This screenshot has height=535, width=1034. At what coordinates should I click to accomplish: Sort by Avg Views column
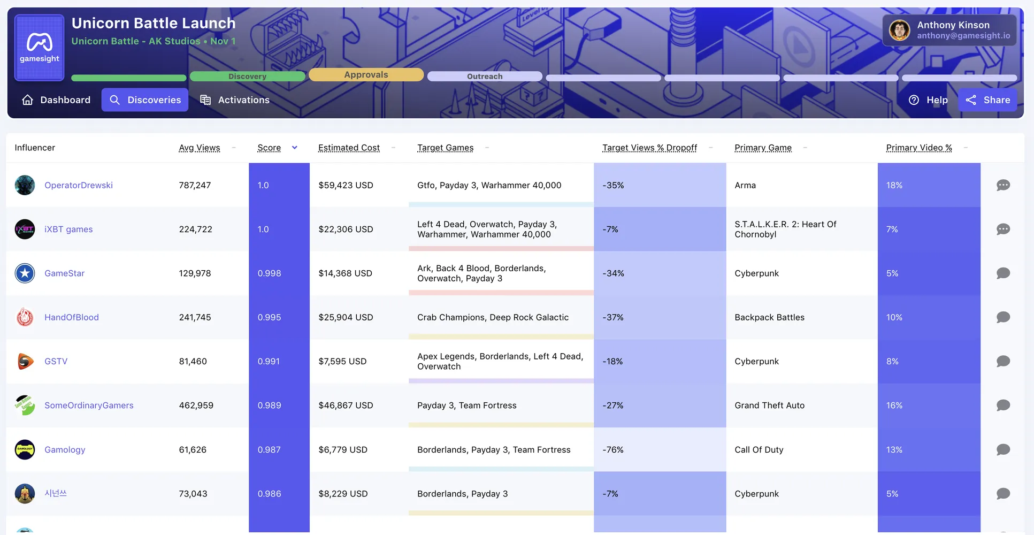200,148
